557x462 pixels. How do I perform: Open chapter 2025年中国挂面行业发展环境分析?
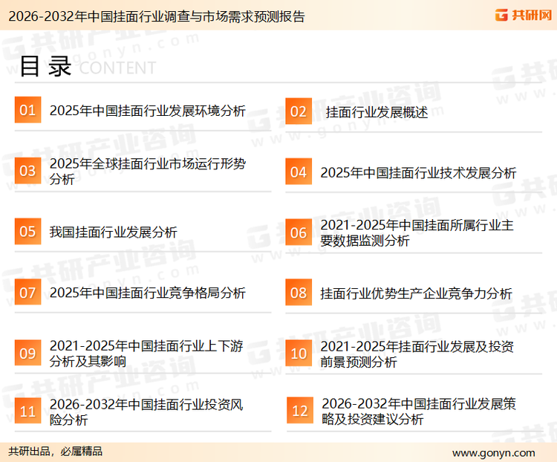pyautogui.click(x=148, y=111)
